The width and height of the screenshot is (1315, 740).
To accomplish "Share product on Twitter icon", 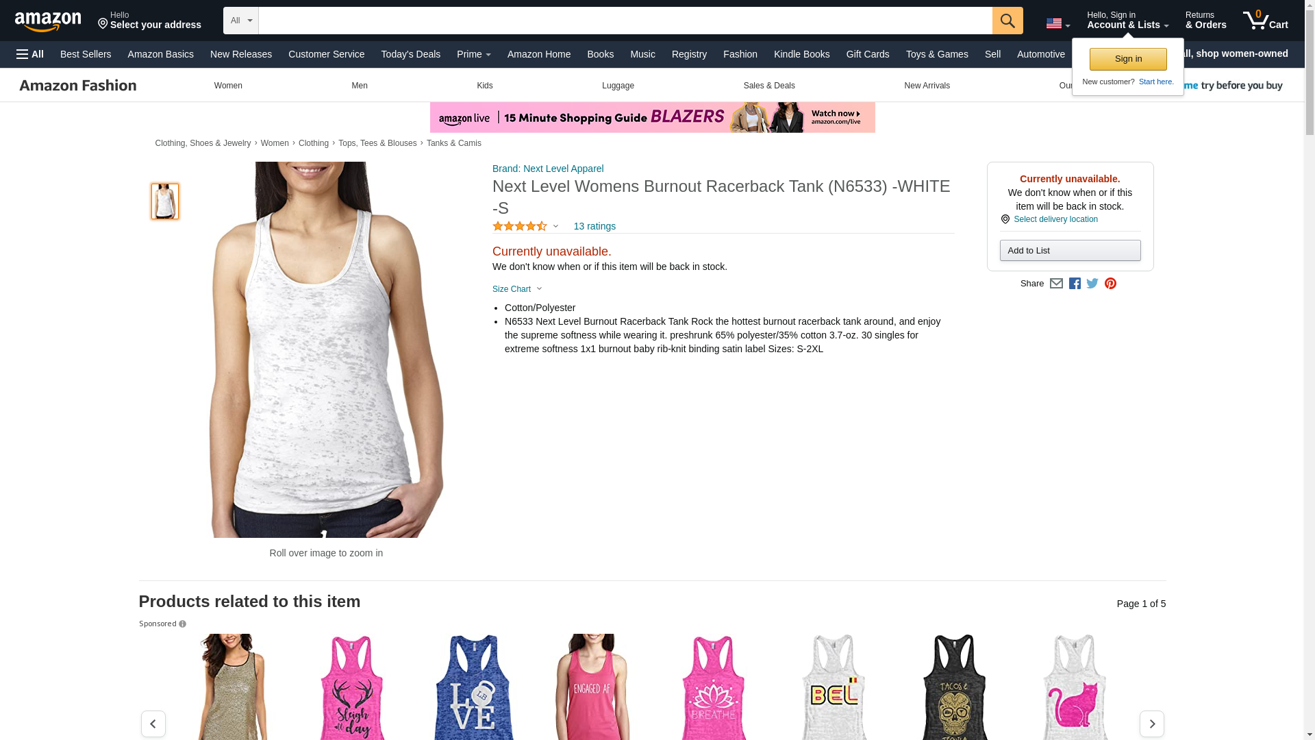I will tap(1092, 284).
